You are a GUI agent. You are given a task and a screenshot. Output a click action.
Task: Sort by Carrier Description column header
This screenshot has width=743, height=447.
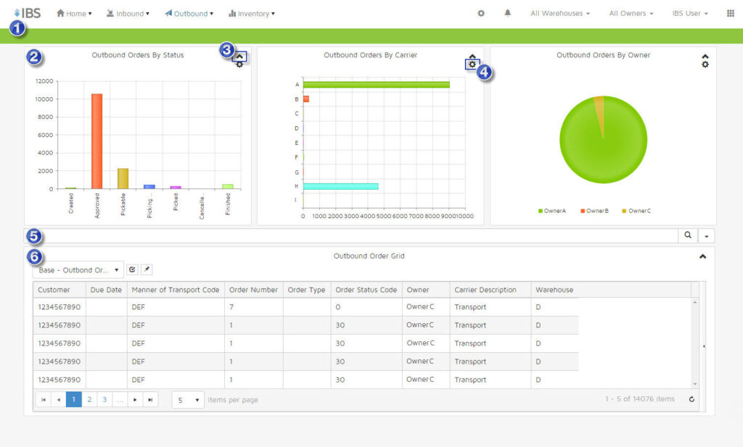coord(490,290)
